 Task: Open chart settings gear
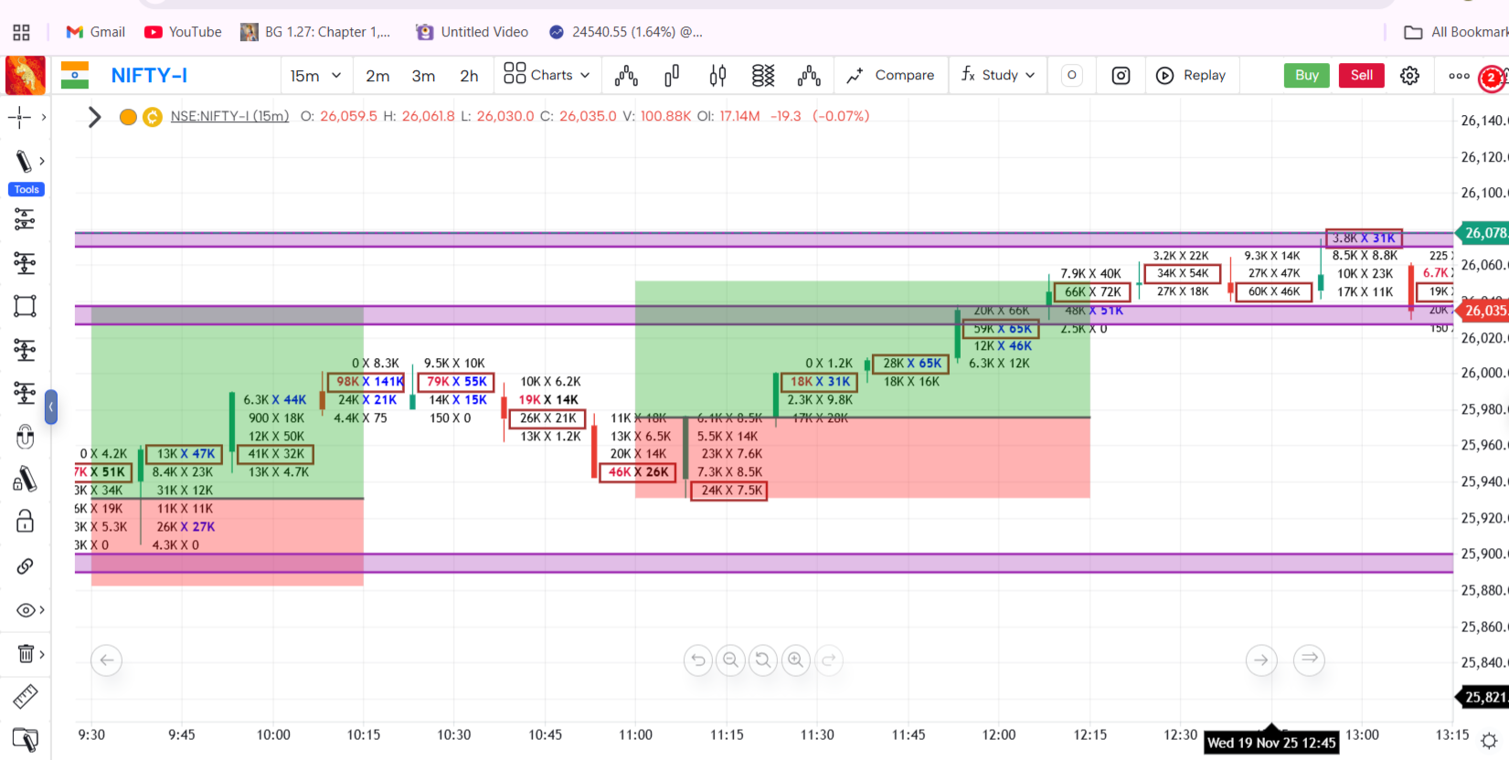(1409, 76)
